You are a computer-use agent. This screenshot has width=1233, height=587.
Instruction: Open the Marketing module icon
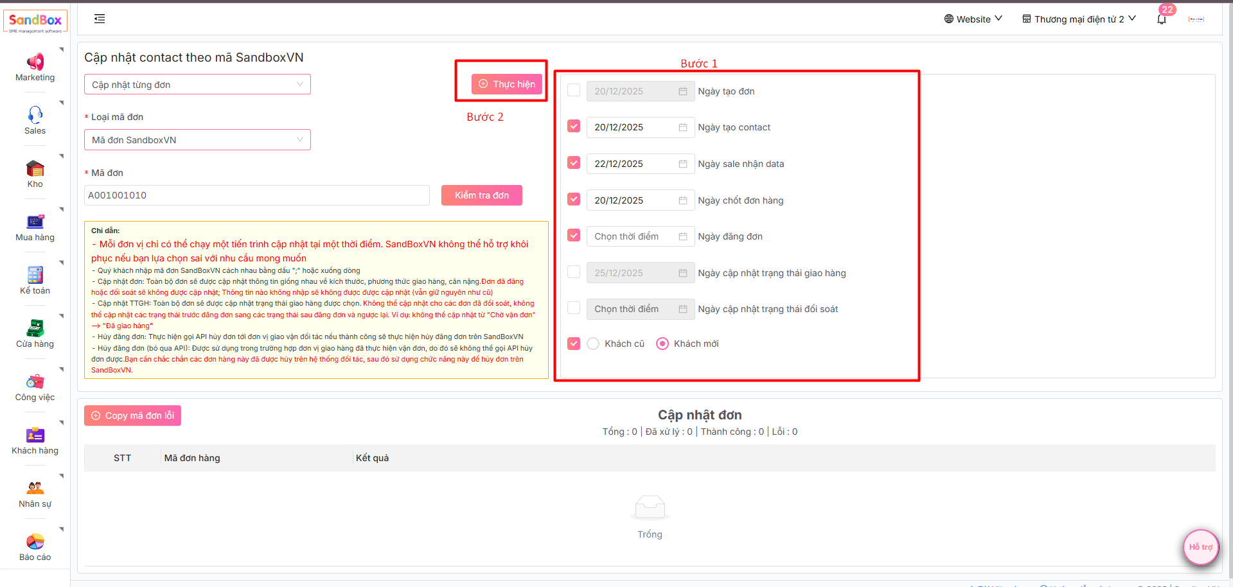coord(35,62)
